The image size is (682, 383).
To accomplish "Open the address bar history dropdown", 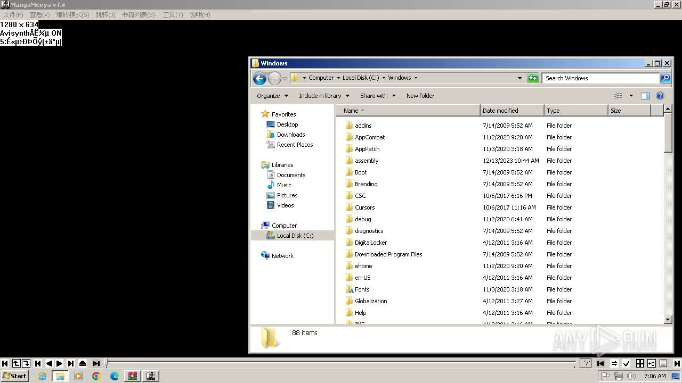I will click(x=520, y=78).
